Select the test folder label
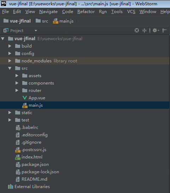170x193 pixels. [x=25, y=120]
